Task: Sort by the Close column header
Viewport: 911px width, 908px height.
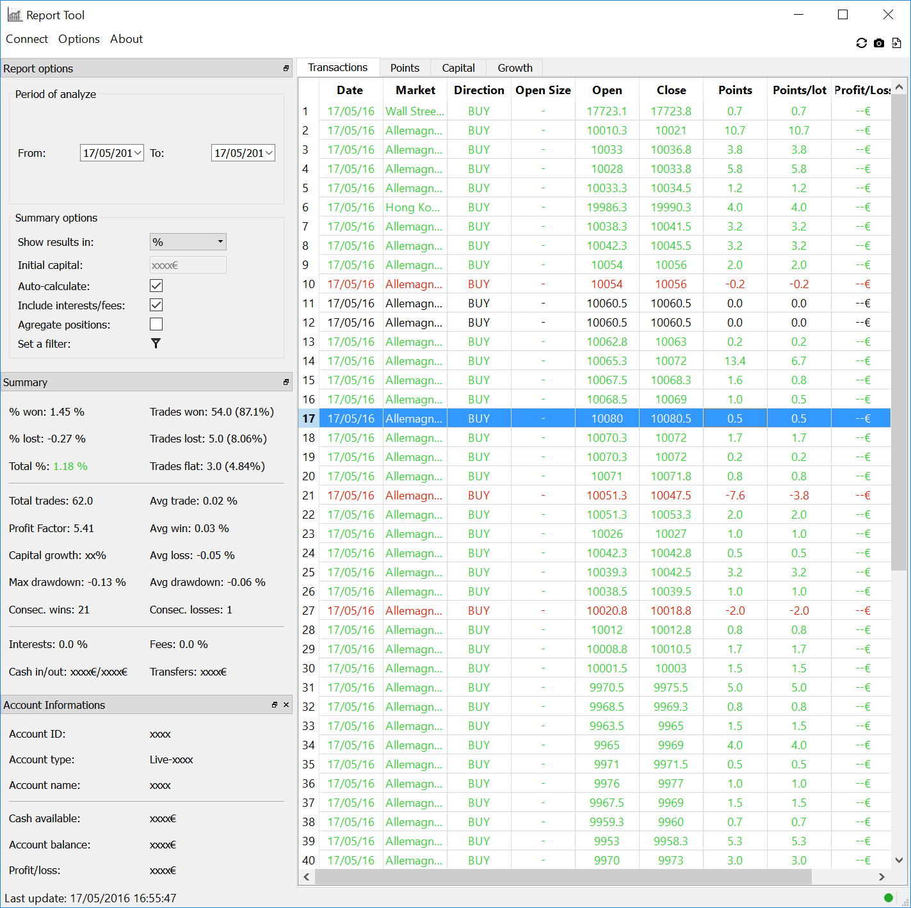Action: 671,90
